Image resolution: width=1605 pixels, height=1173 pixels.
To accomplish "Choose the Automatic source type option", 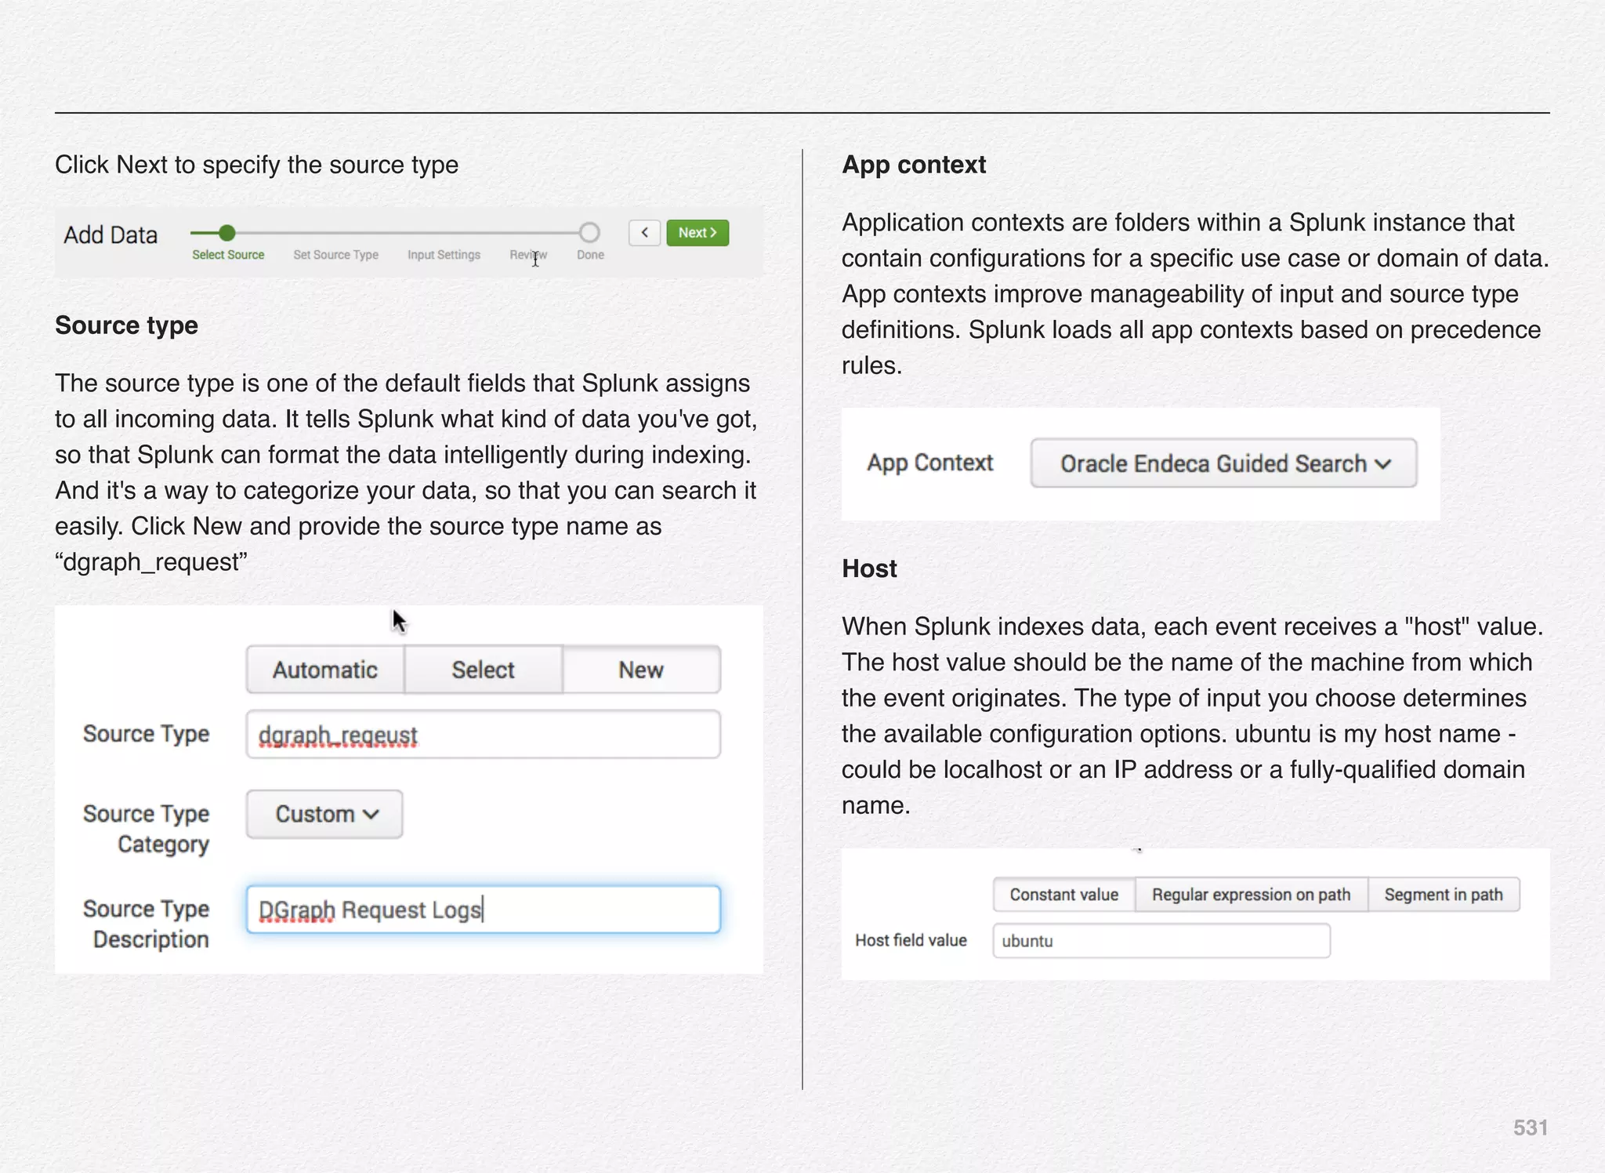I will pyautogui.click(x=325, y=670).
